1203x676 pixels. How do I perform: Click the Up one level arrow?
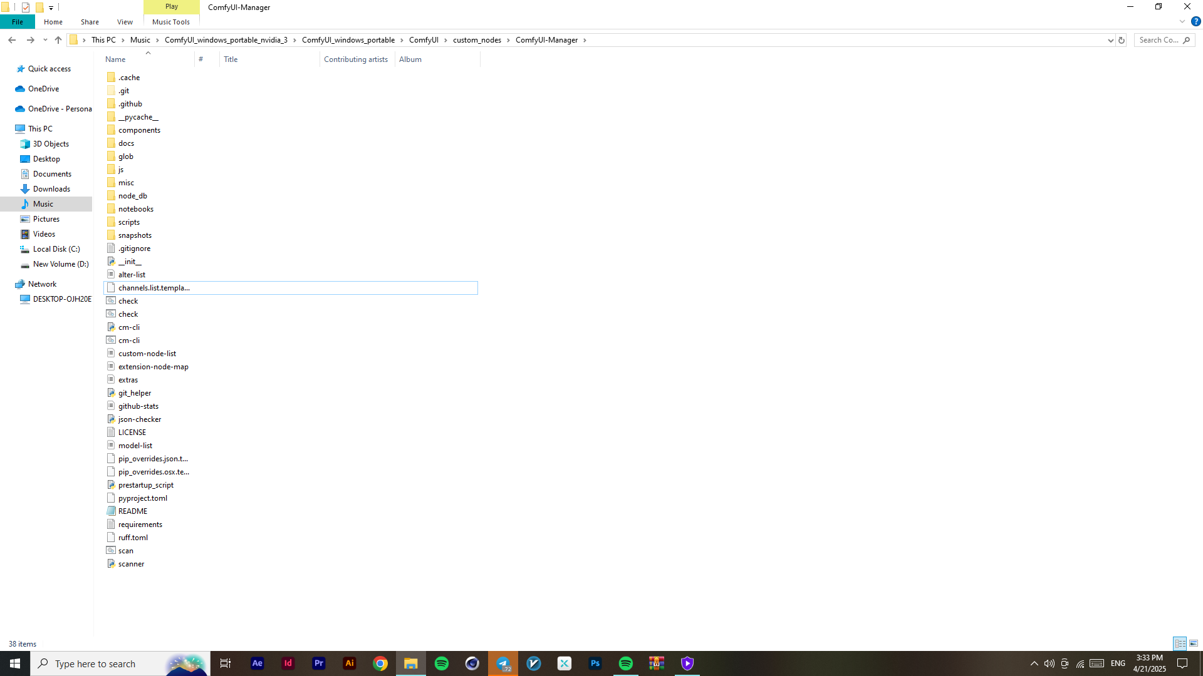pos(58,40)
